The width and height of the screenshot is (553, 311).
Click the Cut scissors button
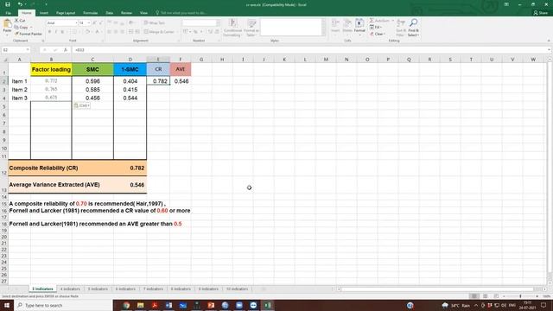pos(20,21)
